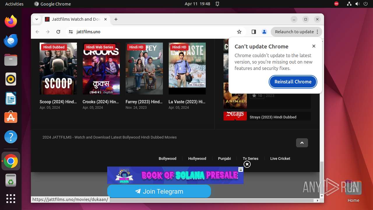Open LibreOffice Writer from the dock
Screen dimensions: 373x210
11,98
